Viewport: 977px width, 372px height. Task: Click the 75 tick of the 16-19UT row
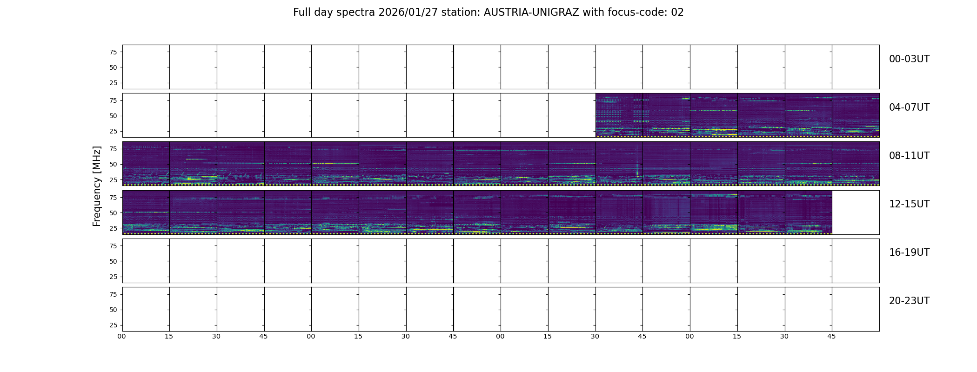click(x=113, y=246)
